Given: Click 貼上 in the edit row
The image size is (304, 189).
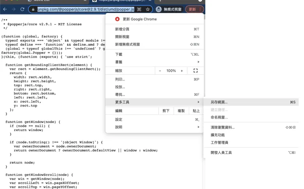Looking at the screenshot, I should (196, 111).
